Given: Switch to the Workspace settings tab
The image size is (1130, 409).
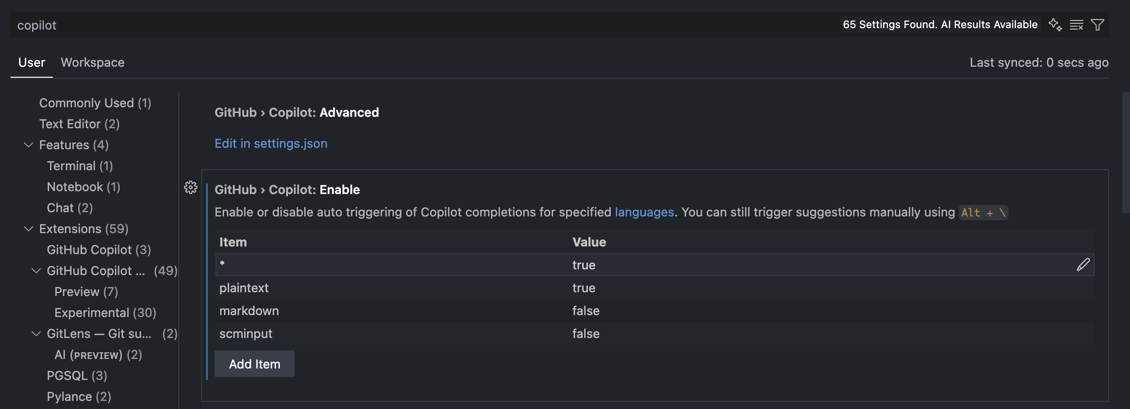Looking at the screenshot, I should coord(92,62).
